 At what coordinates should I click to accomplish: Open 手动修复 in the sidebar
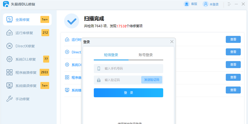pos(27,99)
